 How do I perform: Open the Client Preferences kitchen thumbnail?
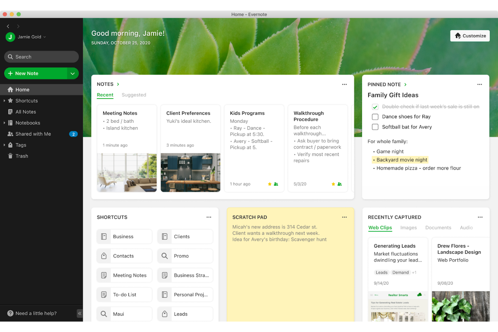coord(190,173)
